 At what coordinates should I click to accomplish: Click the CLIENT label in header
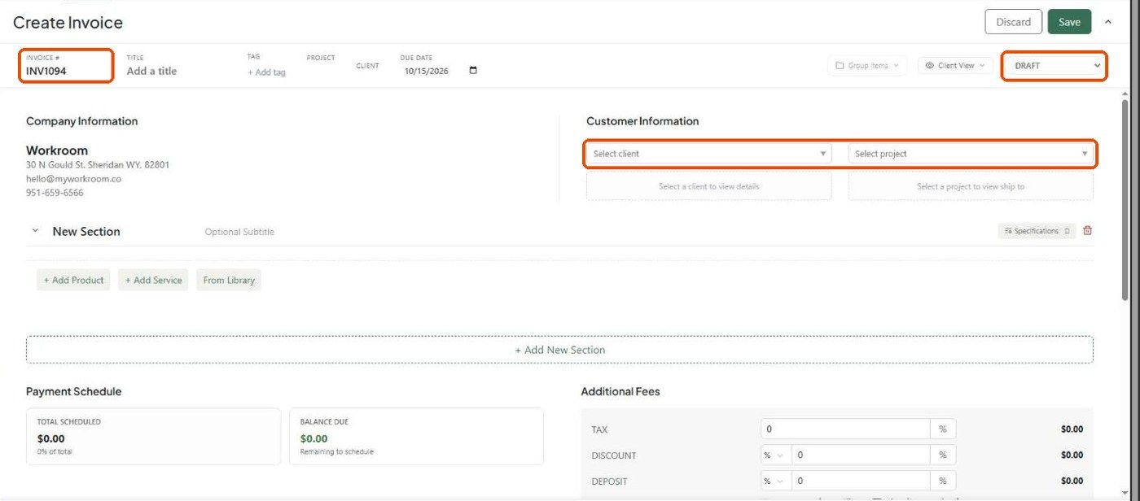[x=367, y=66]
